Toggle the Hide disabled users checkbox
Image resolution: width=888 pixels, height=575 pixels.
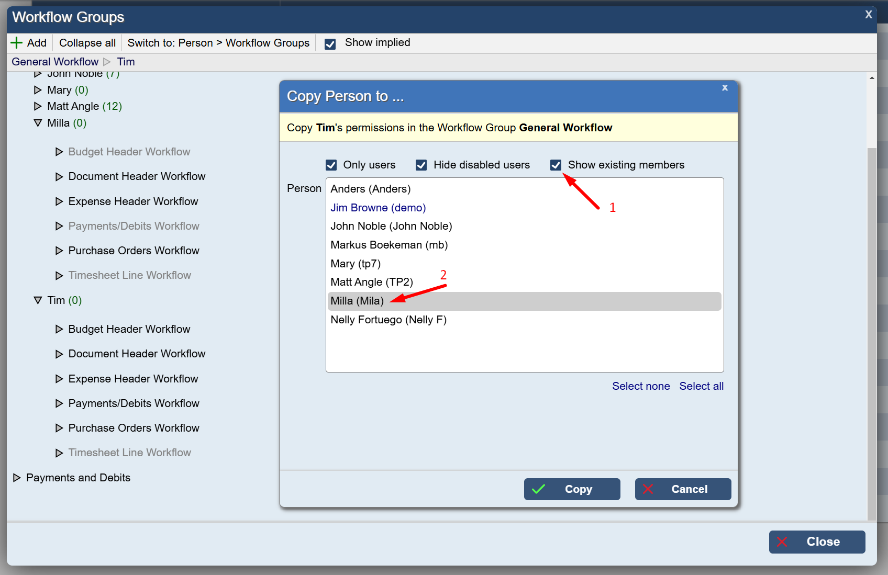[x=421, y=165]
